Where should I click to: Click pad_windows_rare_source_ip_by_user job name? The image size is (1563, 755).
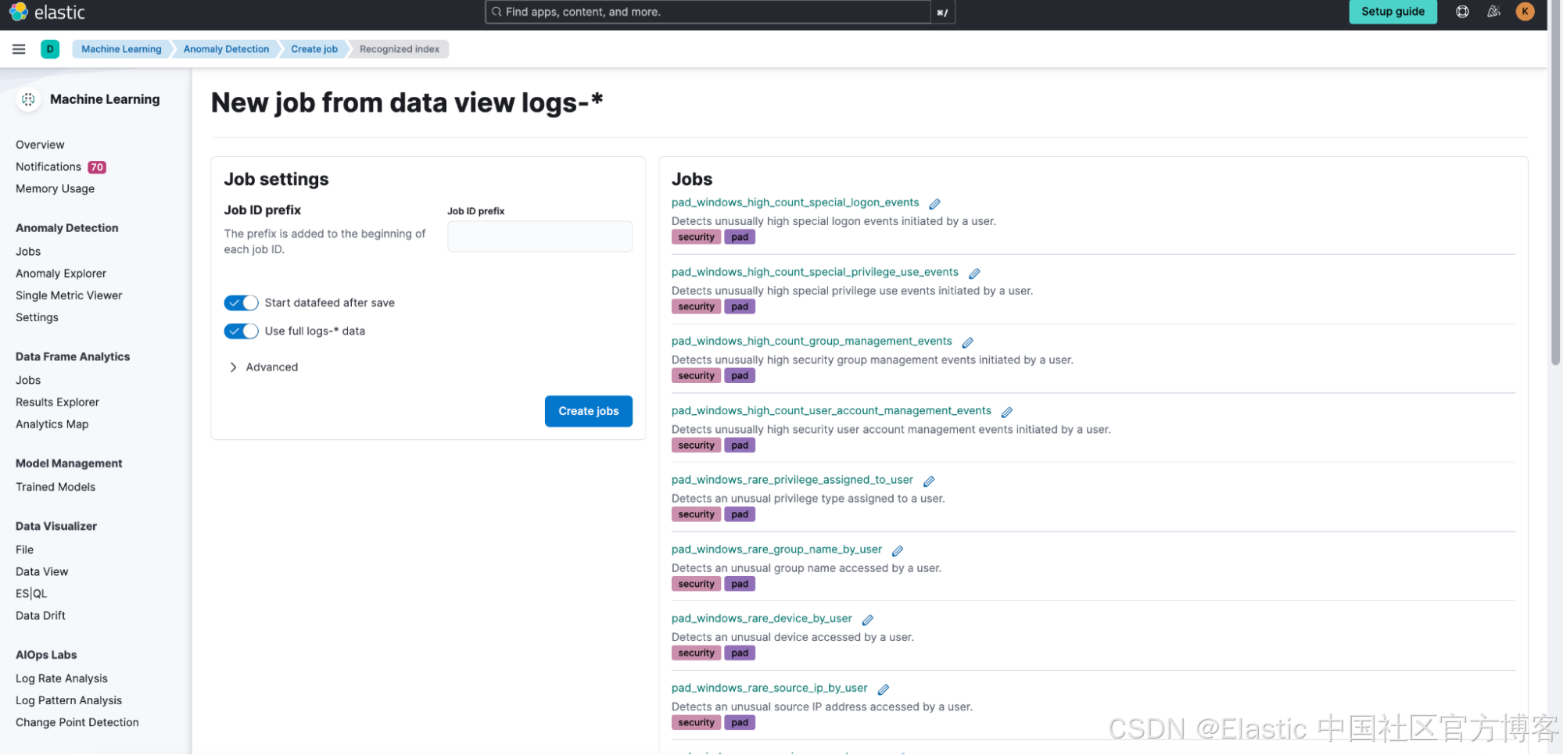(769, 688)
